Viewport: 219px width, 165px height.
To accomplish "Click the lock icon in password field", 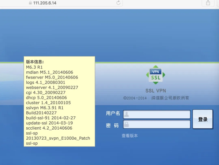I will click(126, 124).
